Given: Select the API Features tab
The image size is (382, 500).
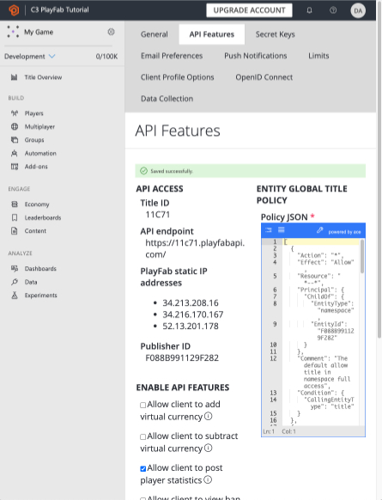Looking at the screenshot, I should [212, 34].
